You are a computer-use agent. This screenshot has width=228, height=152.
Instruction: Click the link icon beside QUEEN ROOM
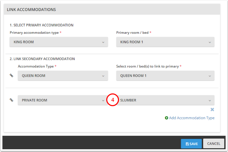click(11, 75)
